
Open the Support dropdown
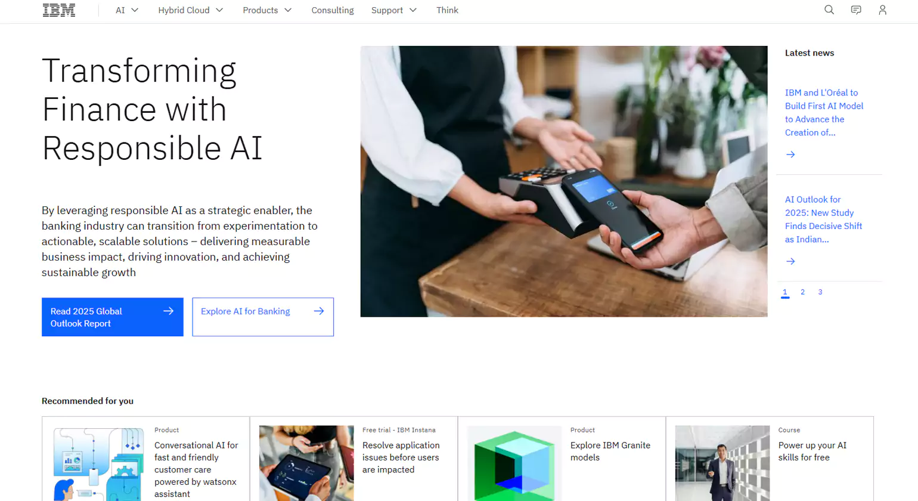tap(394, 10)
